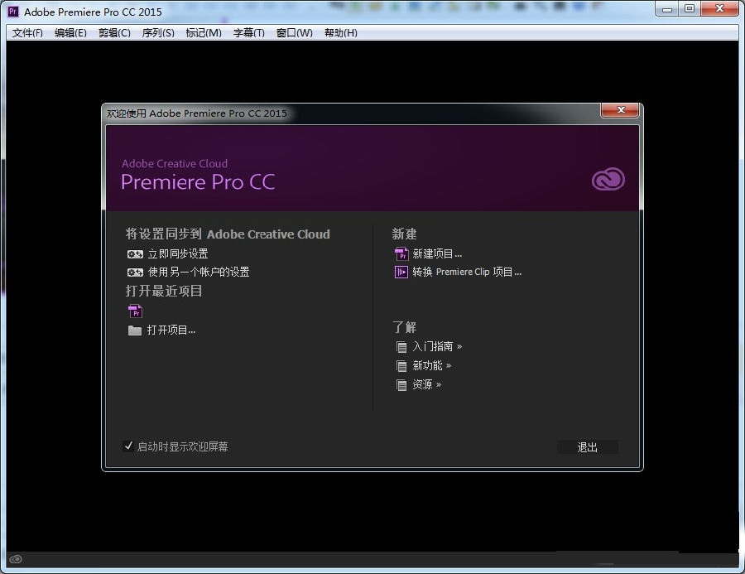Select 使用另一个帐户的设置 link
Screen dimensions: 745x574
199,272
